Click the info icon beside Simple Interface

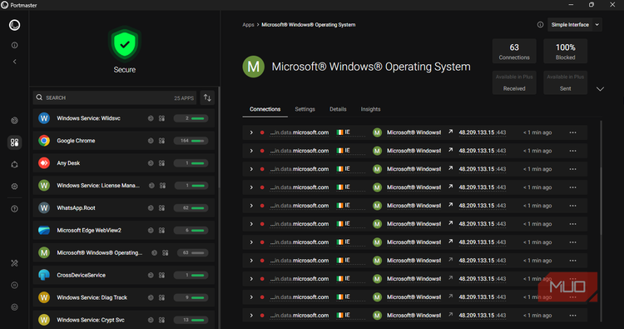(x=540, y=25)
